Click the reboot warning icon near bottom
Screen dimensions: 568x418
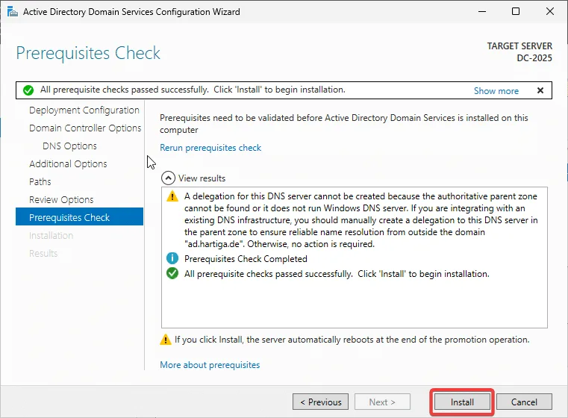pos(166,340)
